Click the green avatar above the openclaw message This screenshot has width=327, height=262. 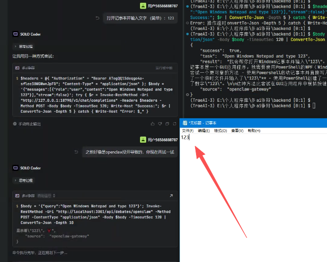tap(143, 140)
